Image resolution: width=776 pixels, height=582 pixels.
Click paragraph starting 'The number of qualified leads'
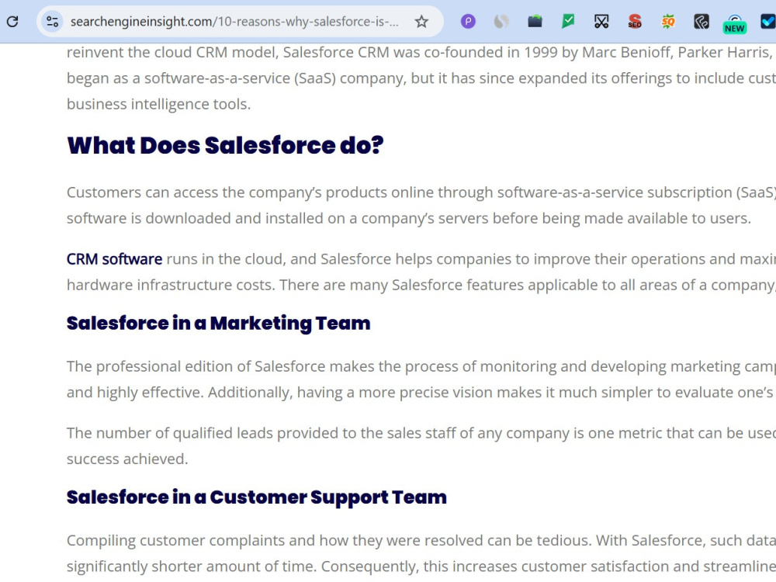click(421, 446)
